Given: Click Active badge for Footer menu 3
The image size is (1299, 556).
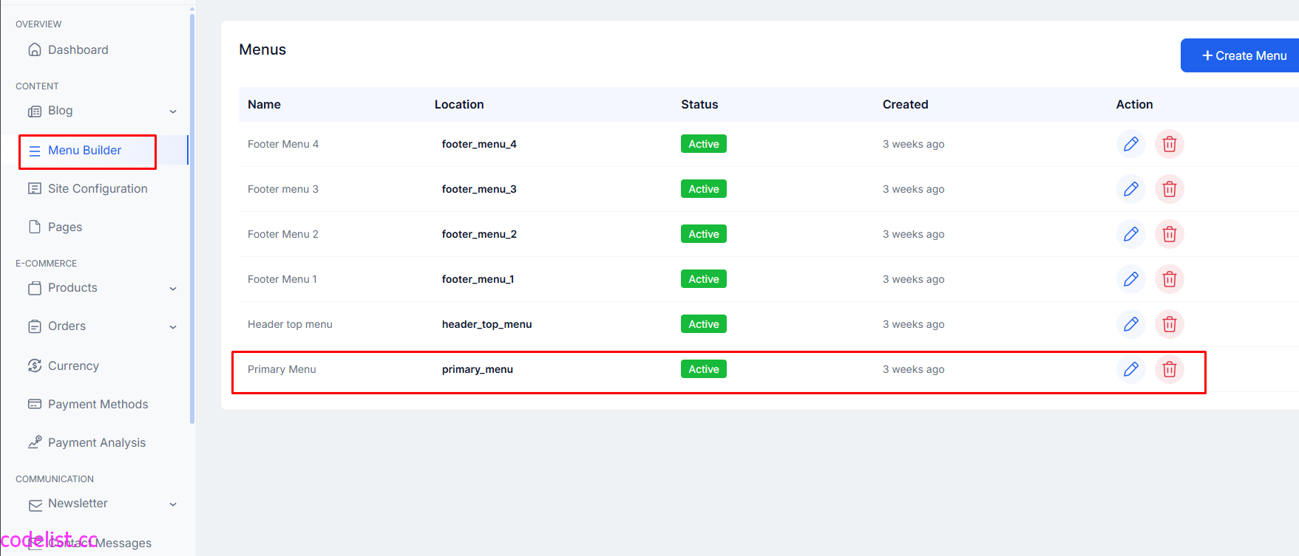Looking at the screenshot, I should 704,189.
